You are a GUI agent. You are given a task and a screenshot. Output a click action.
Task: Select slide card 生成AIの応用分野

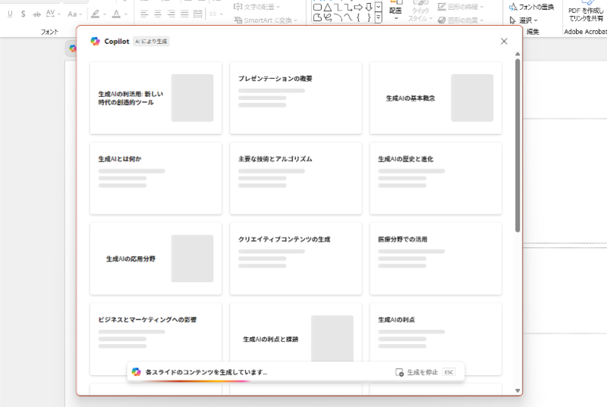click(156, 258)
